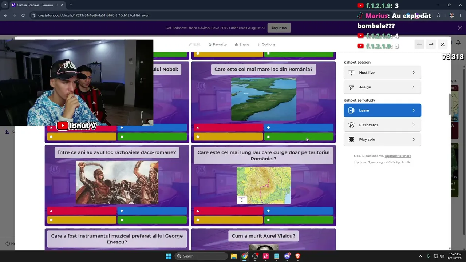Reload the Kahoot page

23,15
